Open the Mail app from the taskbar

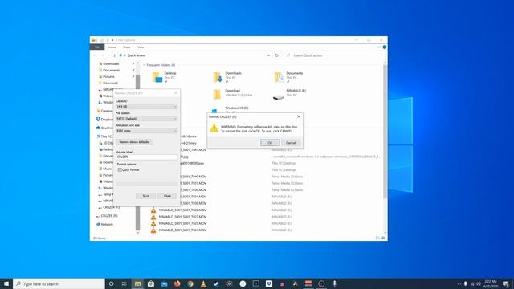pyautogui.click(x=164, y=283)
